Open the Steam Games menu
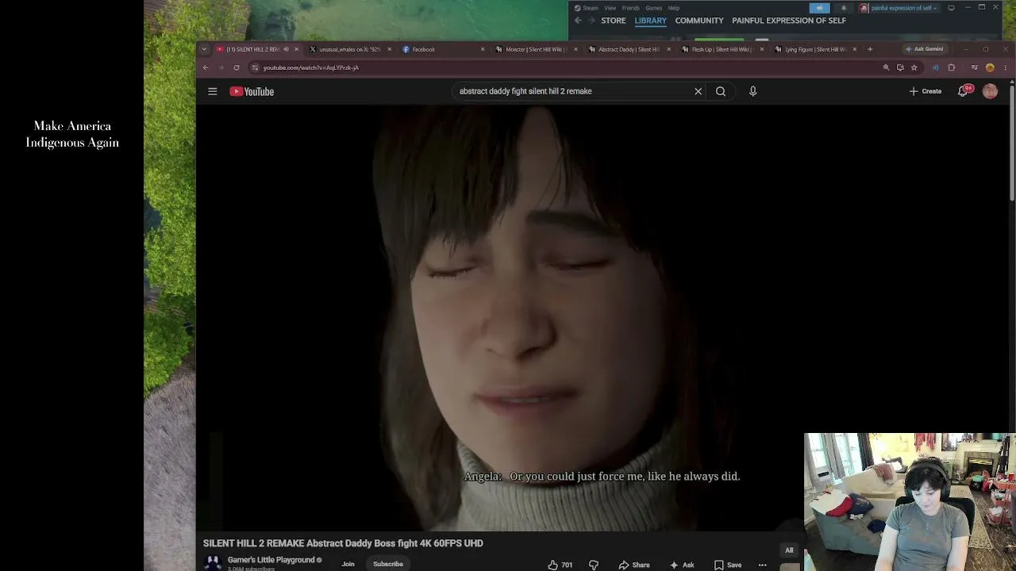The width and height of the screenshot is (1016, 571). [654, 8]
